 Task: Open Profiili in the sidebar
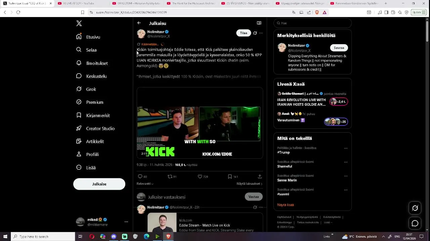pyautogui.click(x=87, y=154)
